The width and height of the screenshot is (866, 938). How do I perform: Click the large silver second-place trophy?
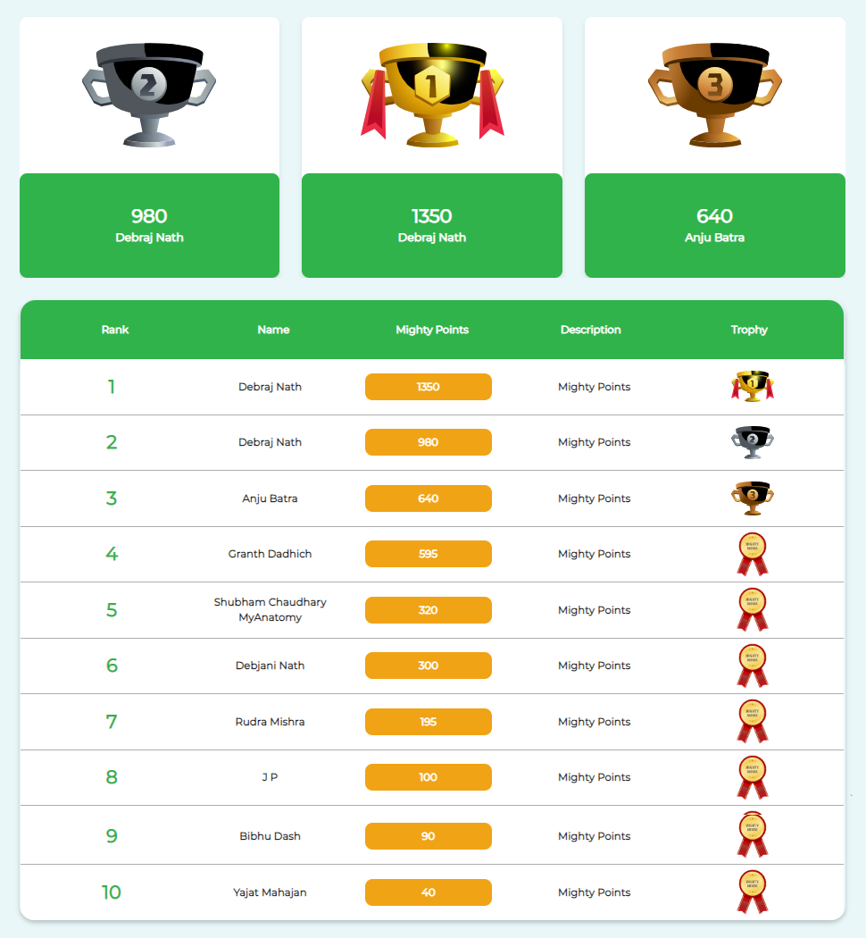tap(149, 95)
